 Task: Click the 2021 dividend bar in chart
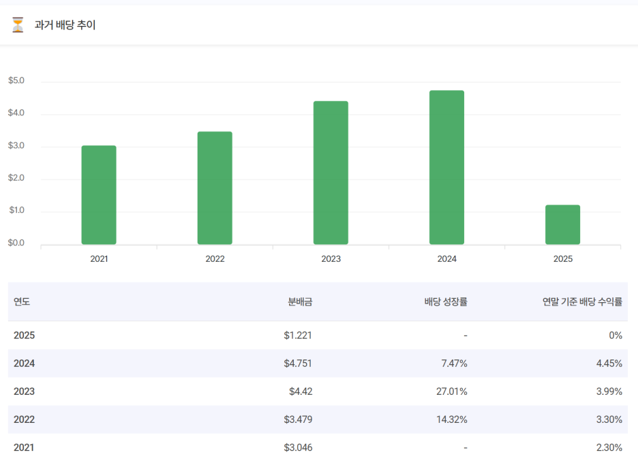99,195
